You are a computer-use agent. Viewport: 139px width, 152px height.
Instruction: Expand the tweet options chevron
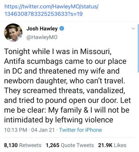pyautogui.click(x=133, y=29)
